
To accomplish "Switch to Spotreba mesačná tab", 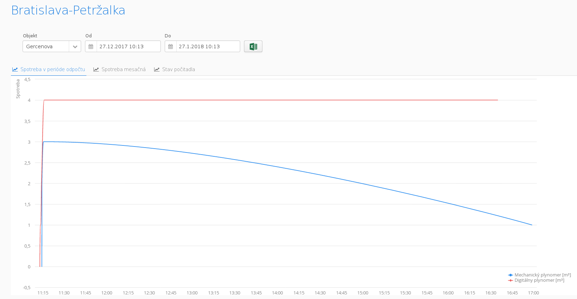I will tap(123, 69).
